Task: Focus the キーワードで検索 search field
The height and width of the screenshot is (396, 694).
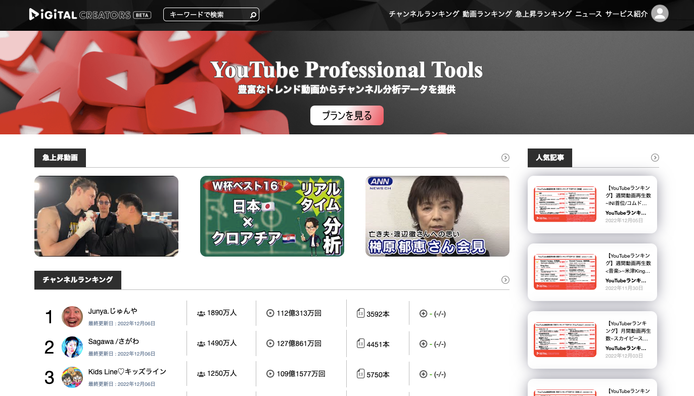Action: click(x=211, y=15)
